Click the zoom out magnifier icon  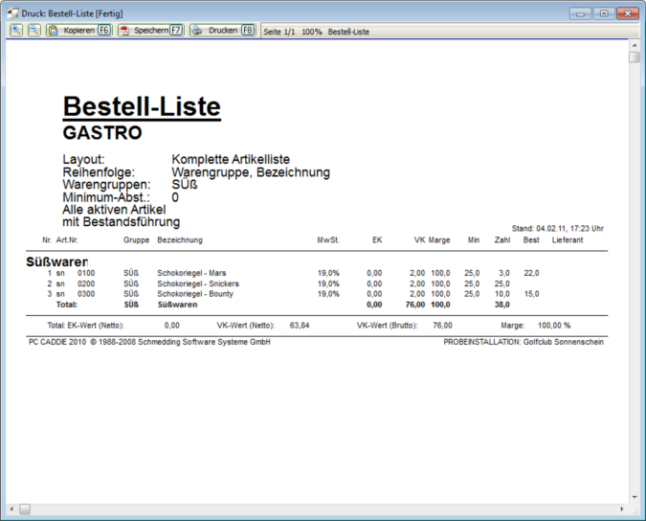(x=33, y=31)
